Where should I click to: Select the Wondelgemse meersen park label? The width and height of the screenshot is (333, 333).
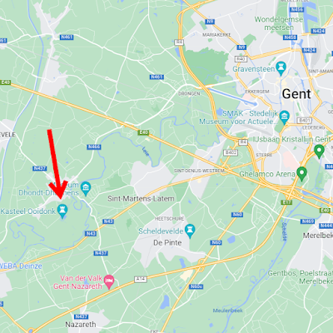pos(279,23)
